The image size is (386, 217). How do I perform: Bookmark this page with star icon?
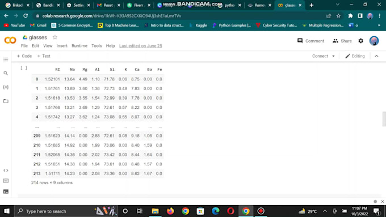tap(338, 16)
